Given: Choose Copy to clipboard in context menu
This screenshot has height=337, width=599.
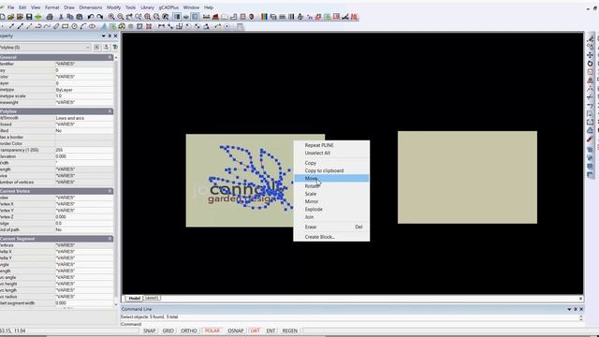Looking at the screenshot, I should pos(331,170).
